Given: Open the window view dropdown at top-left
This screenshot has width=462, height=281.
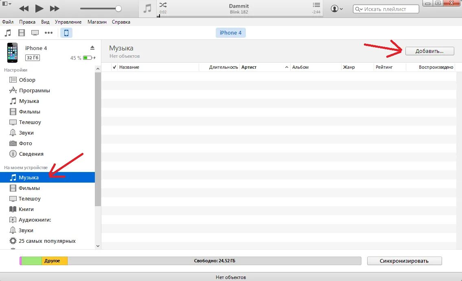Looking at the screenshot, I should 7,4.
